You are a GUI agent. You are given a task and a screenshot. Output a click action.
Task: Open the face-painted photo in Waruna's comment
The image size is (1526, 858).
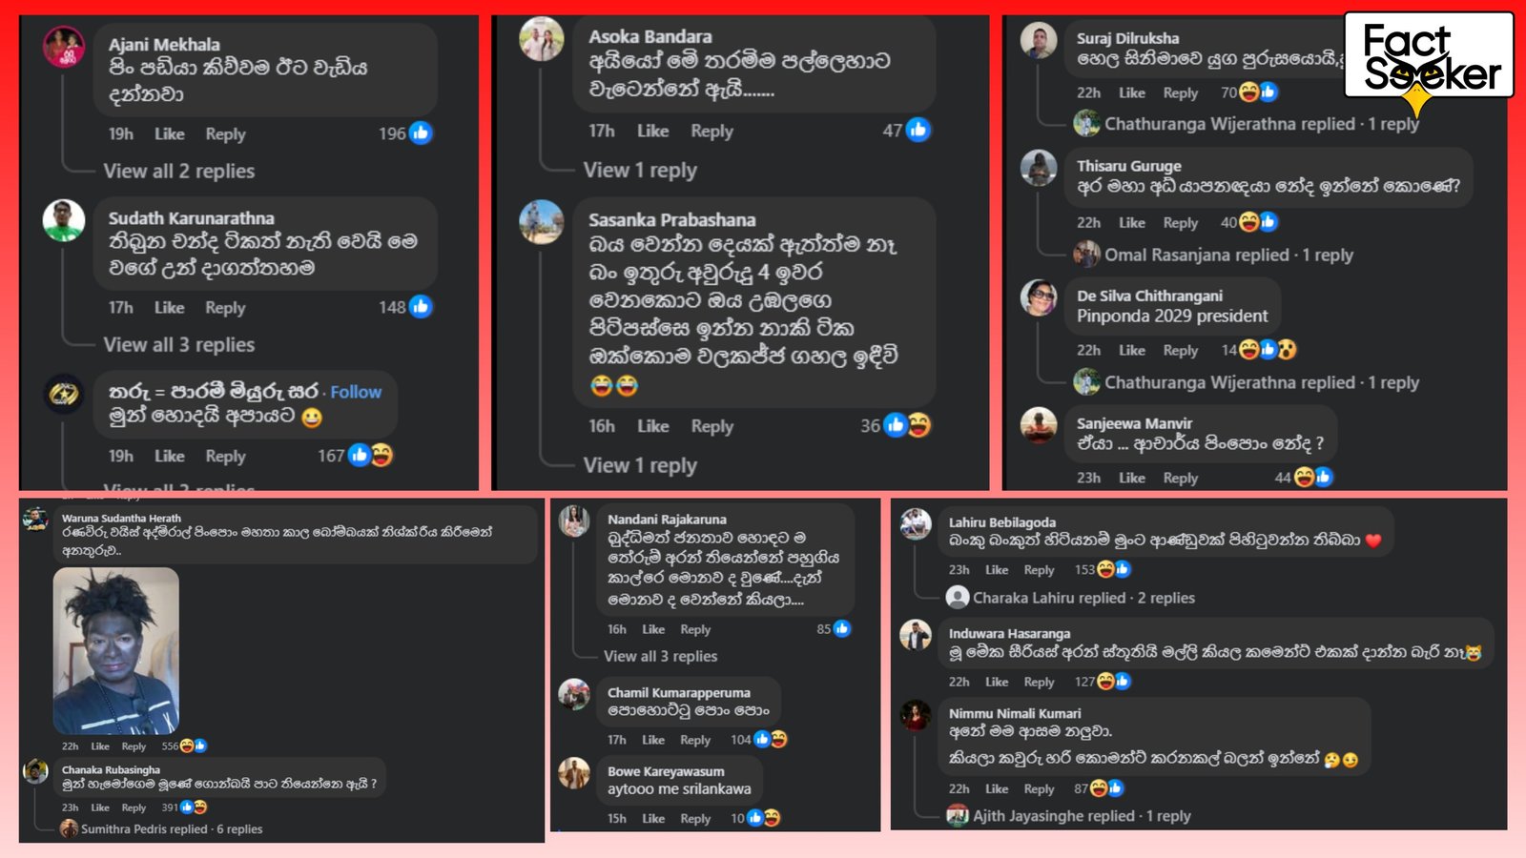116,650
